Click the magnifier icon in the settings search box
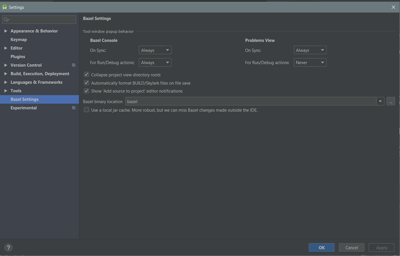Viewport: 400px width, 256px height. [x=6, y=19]
